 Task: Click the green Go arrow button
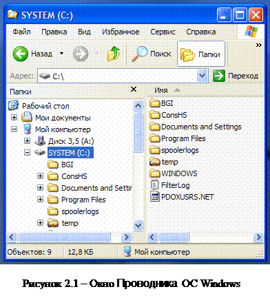click(x=218, y=76)
